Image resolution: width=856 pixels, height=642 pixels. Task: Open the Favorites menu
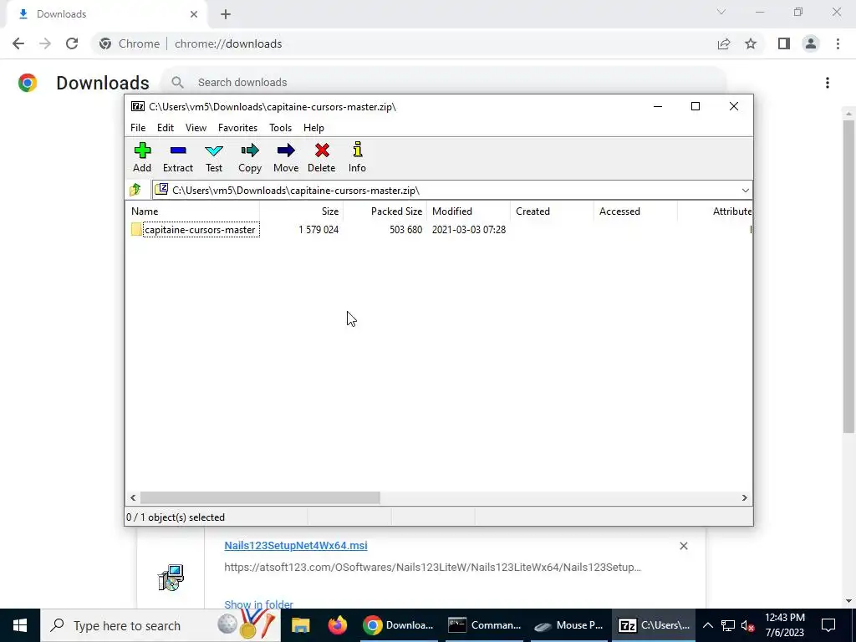click(x=237, y=128)
